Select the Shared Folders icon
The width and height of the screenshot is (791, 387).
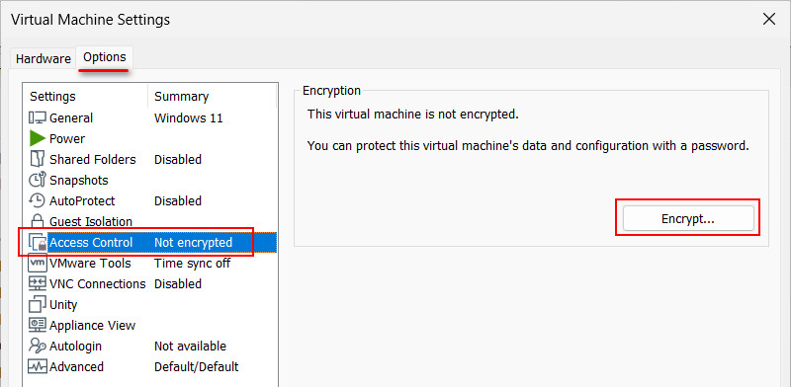coord(38,159)
